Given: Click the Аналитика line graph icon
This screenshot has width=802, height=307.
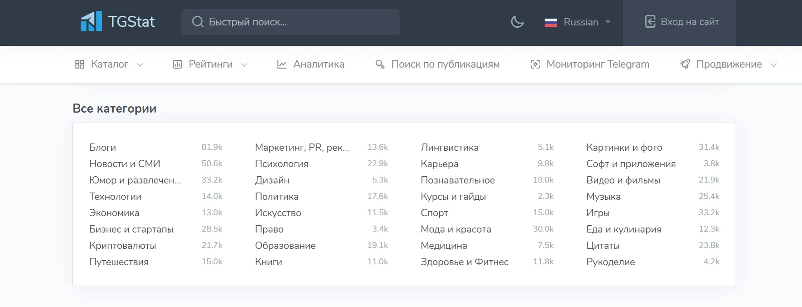Looking at the screenshot, I should click(x=282, y=64).
